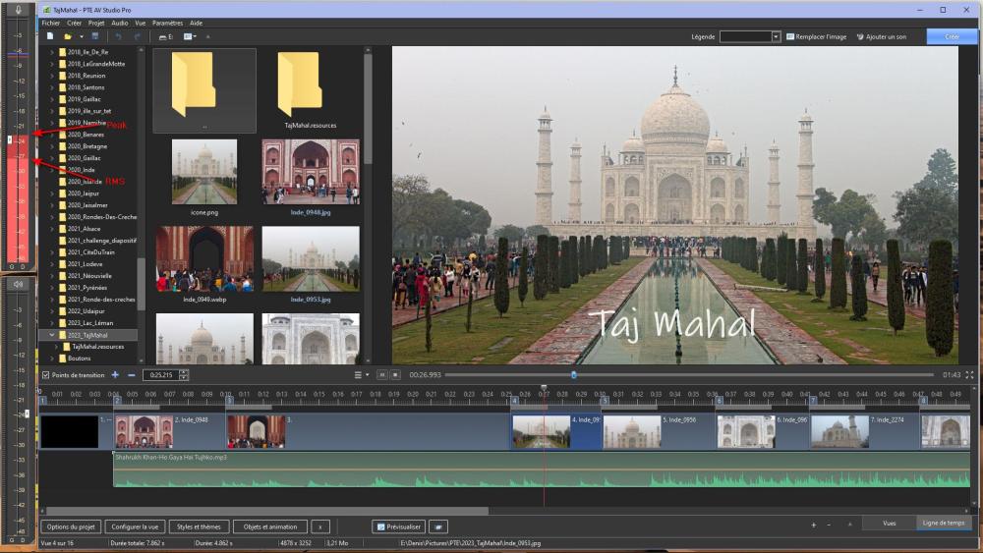The height and width of the screenshot is (553, 983).
Task: Toggle fullscreen preview icon
Action: click(970, 375)
